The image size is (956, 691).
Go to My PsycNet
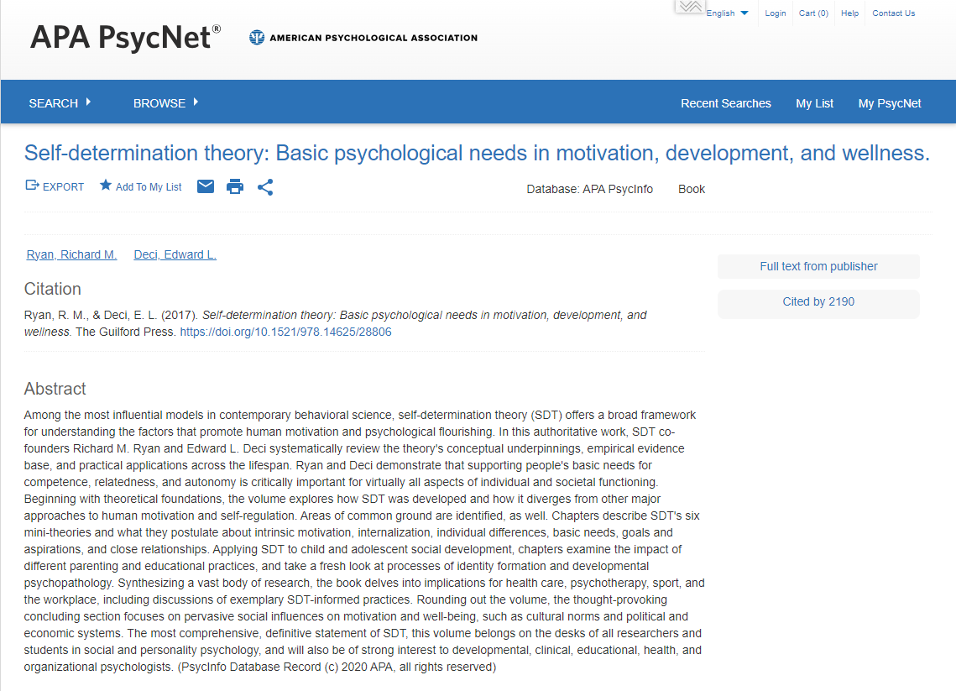coord(889,103)
